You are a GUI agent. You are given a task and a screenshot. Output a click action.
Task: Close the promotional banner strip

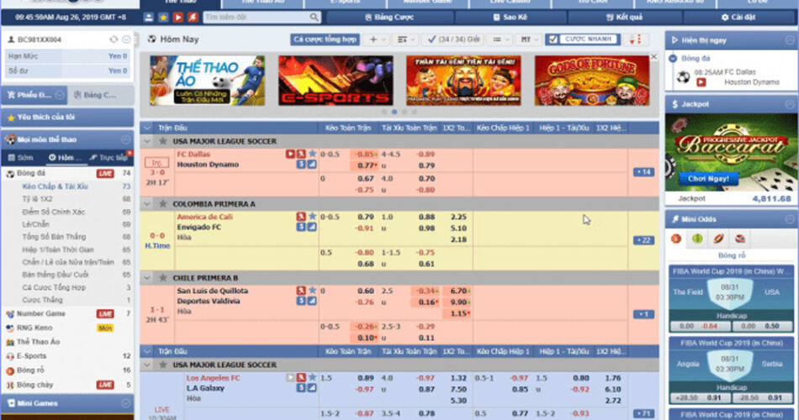coord(654,57)
